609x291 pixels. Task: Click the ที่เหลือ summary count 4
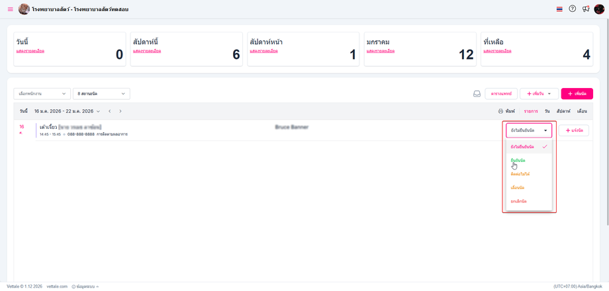coord(586,55)
